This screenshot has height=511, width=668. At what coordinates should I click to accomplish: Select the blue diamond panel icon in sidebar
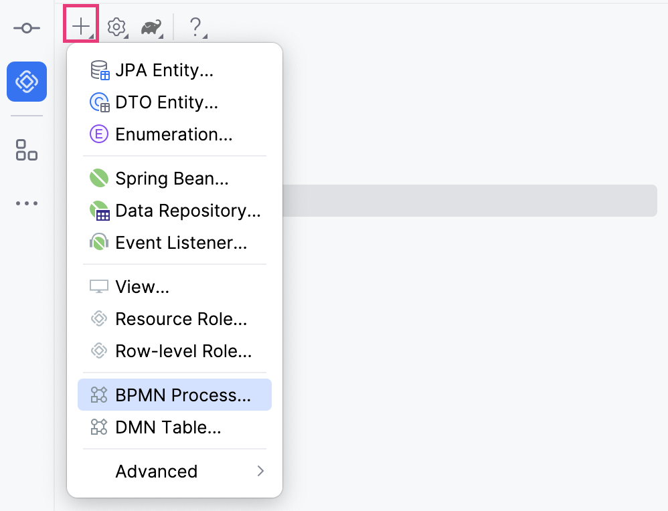click(27, 82)
